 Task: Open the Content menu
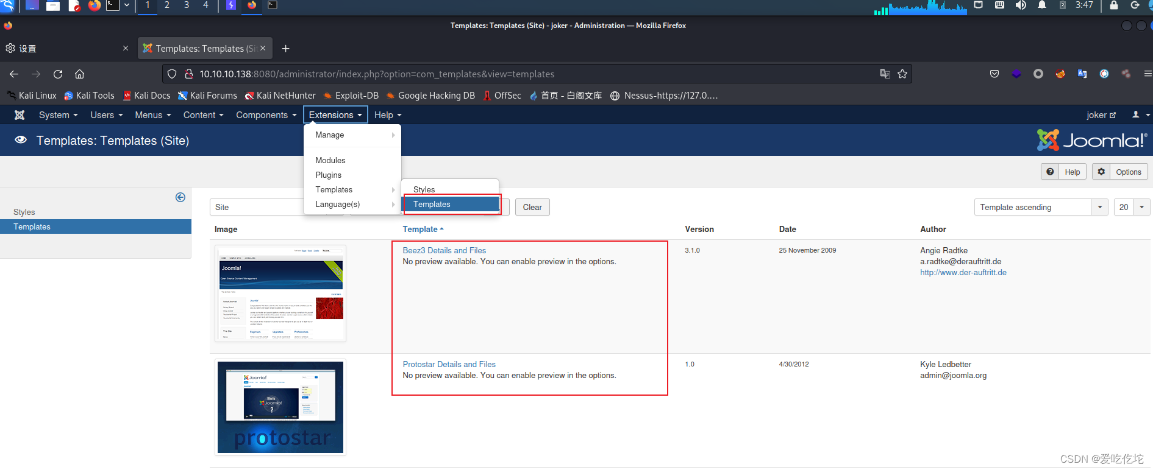[x=204, y=115]
